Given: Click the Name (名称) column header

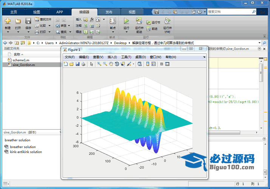Looking at the screenshot, I should coord(17,54).
